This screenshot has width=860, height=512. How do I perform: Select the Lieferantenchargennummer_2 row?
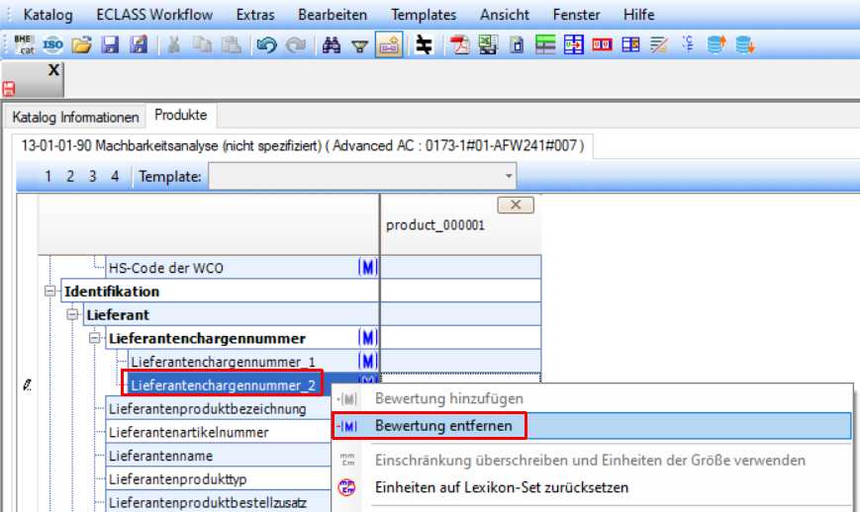pyautogui.click(x=224, y=385)
